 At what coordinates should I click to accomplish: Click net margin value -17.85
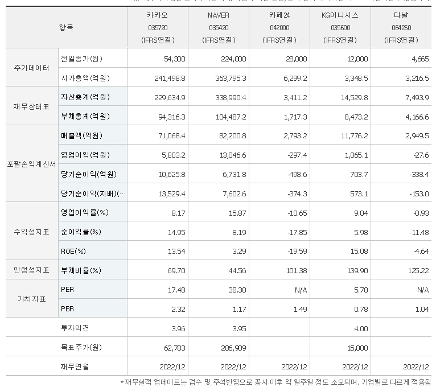[297, 232]
